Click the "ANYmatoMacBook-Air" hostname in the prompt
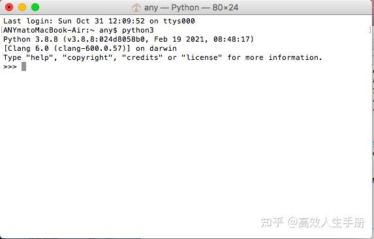Screen dimensions: 374x239 [44, 30]
